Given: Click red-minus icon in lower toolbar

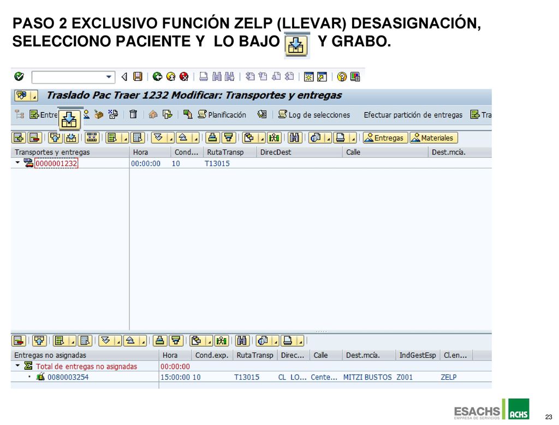Looking at the screenshot, I should [x=19, y=341].
